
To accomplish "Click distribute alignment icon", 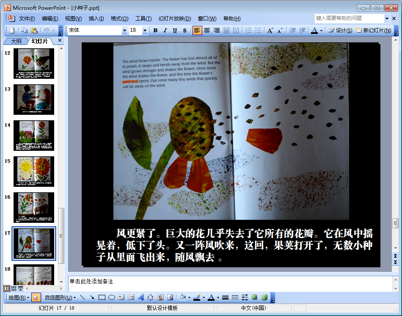I will pos(226,30).
